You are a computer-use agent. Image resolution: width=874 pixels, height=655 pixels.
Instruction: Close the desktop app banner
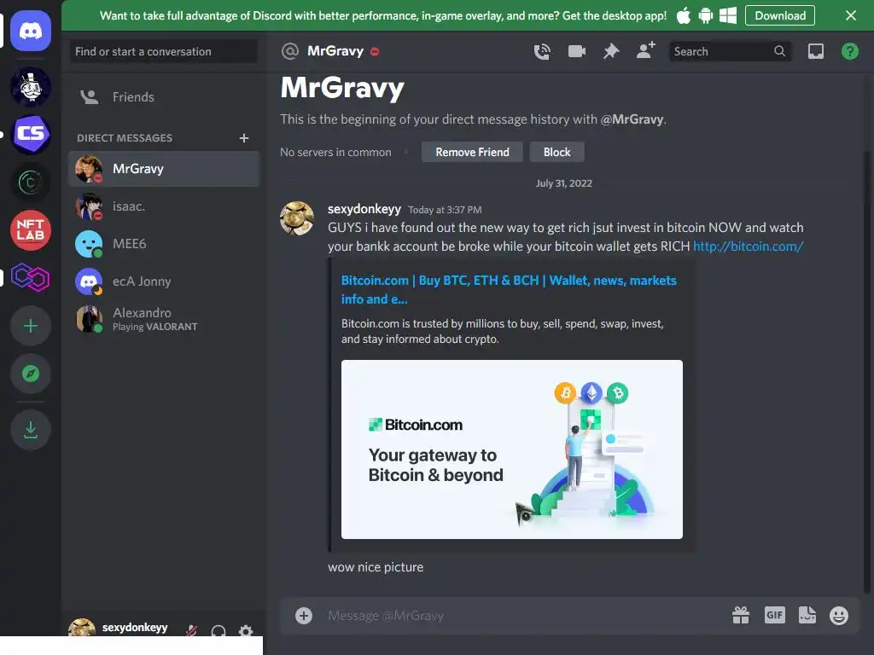point(851,15)
